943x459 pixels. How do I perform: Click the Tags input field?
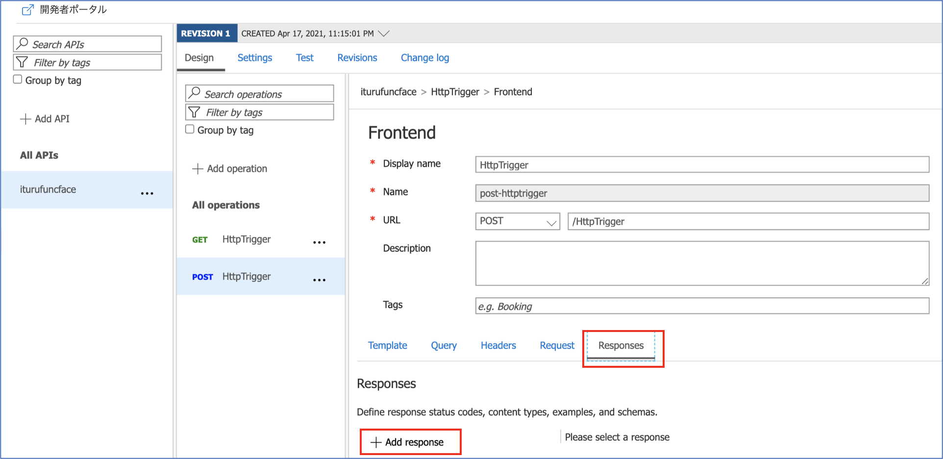click(702, 306)
